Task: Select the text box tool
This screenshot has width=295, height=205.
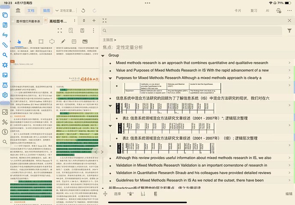Action: [x=74, y=42]
